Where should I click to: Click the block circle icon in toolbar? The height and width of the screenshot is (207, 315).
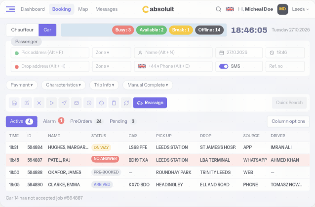coord(101,103)
